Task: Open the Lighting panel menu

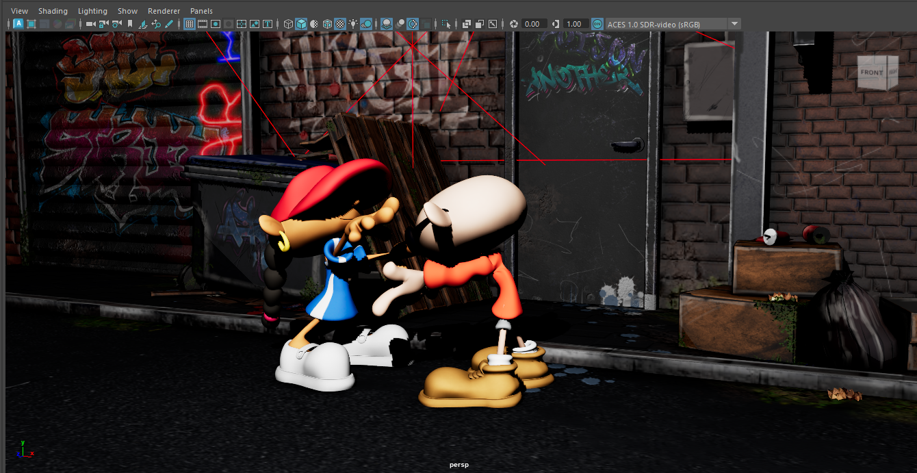Action: click(x=92, y=11)
